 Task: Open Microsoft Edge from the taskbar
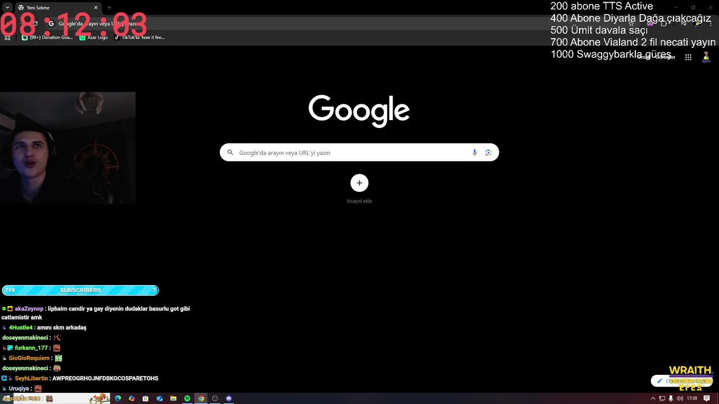point(118,398)
